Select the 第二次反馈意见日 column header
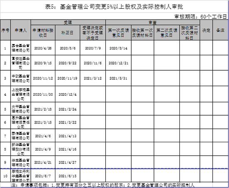 (167, 33)
